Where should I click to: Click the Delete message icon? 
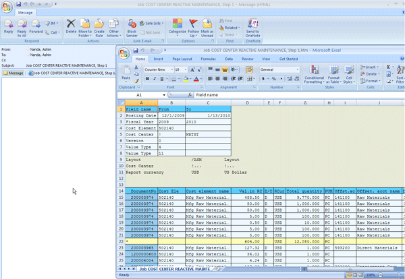pyautogui.click(x=71, y=24)
